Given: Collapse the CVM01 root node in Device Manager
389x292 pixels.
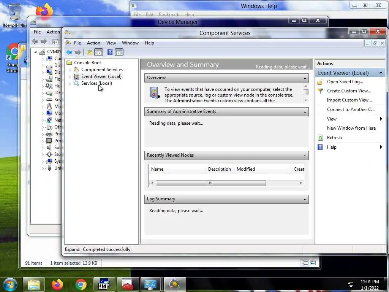Looking at the screenshot, I should pos(35,52).
